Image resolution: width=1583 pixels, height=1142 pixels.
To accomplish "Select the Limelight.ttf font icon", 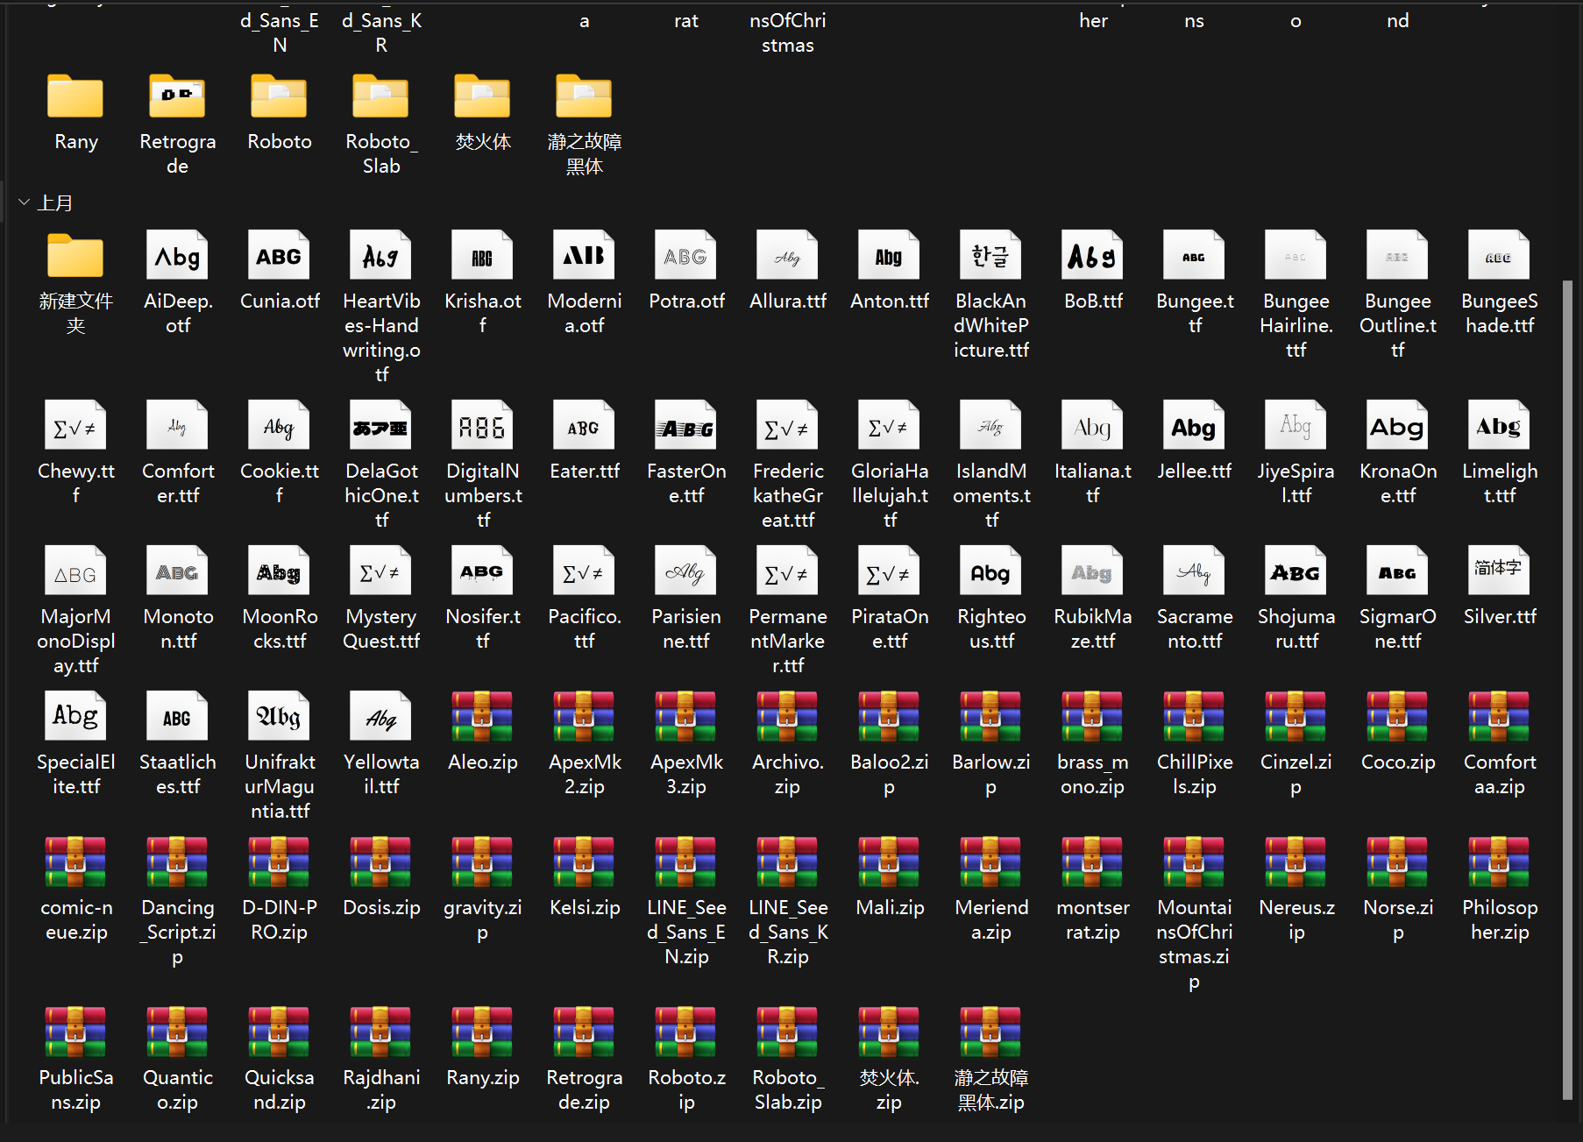I will (1499, 426).
